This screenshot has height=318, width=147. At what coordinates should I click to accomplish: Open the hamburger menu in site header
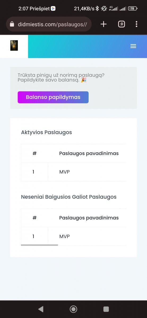coord(133,46)
